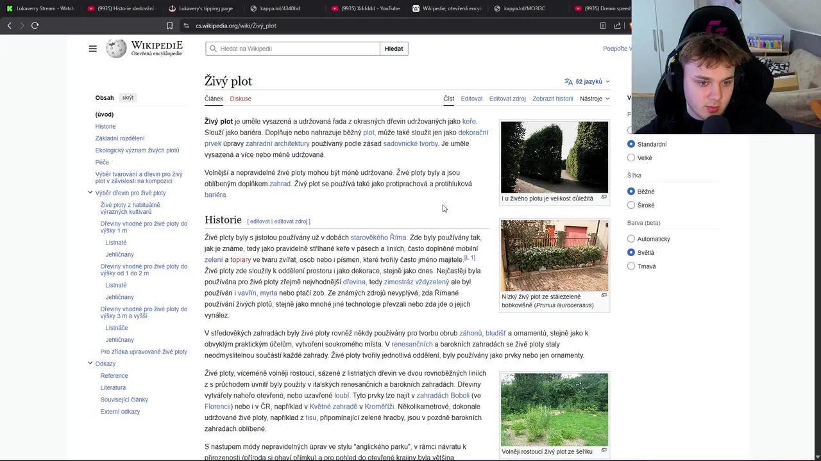Select Standardní text size radio
The image size is (821, 461).
click(631, 144)
